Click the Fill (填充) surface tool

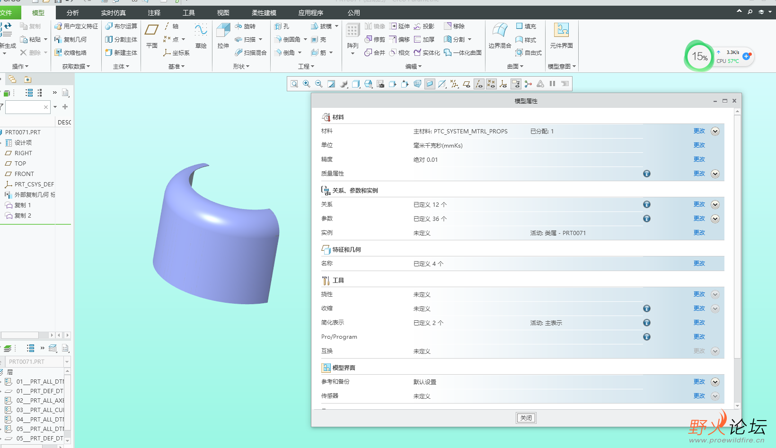point(526,26)
